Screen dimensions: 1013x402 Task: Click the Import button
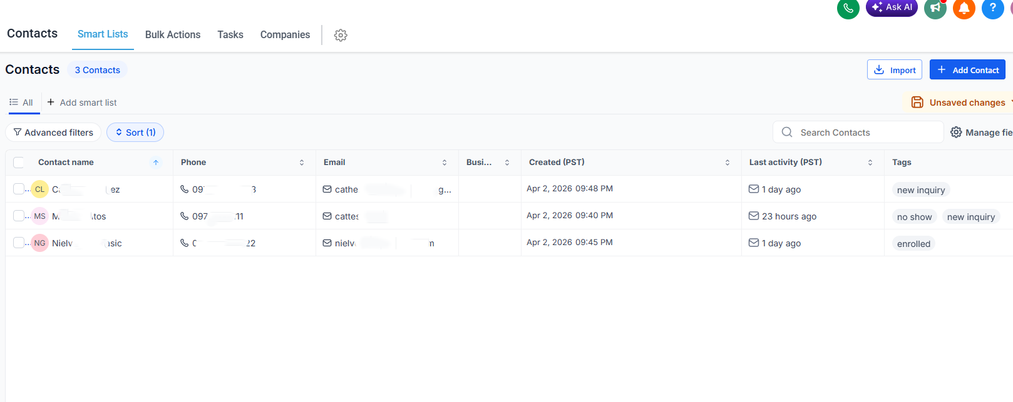point(895,69)
